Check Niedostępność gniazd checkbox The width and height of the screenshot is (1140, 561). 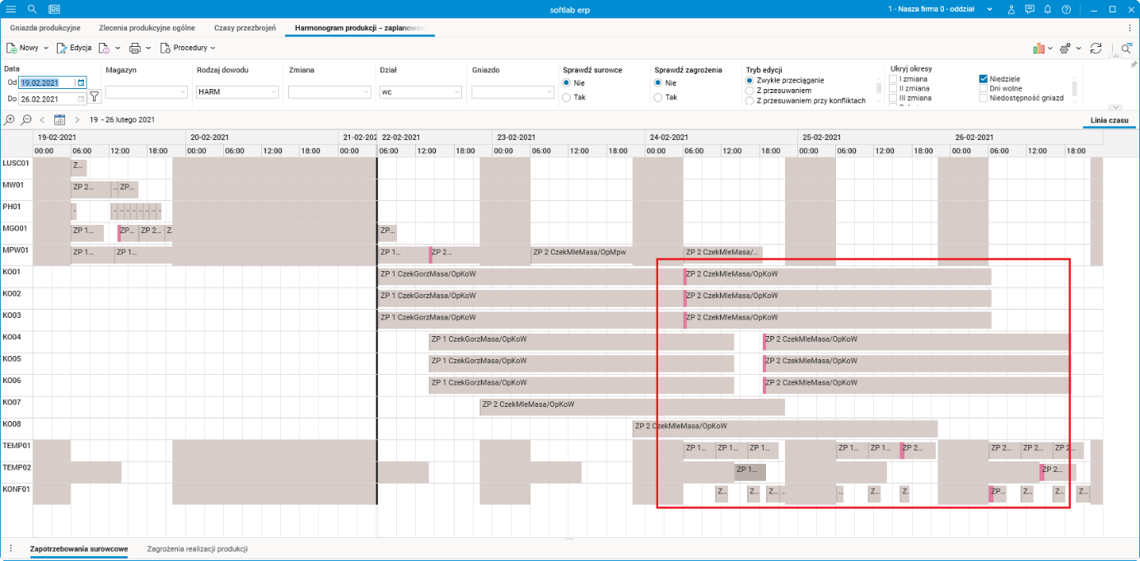pyautogui.click(x=983, y=98)
